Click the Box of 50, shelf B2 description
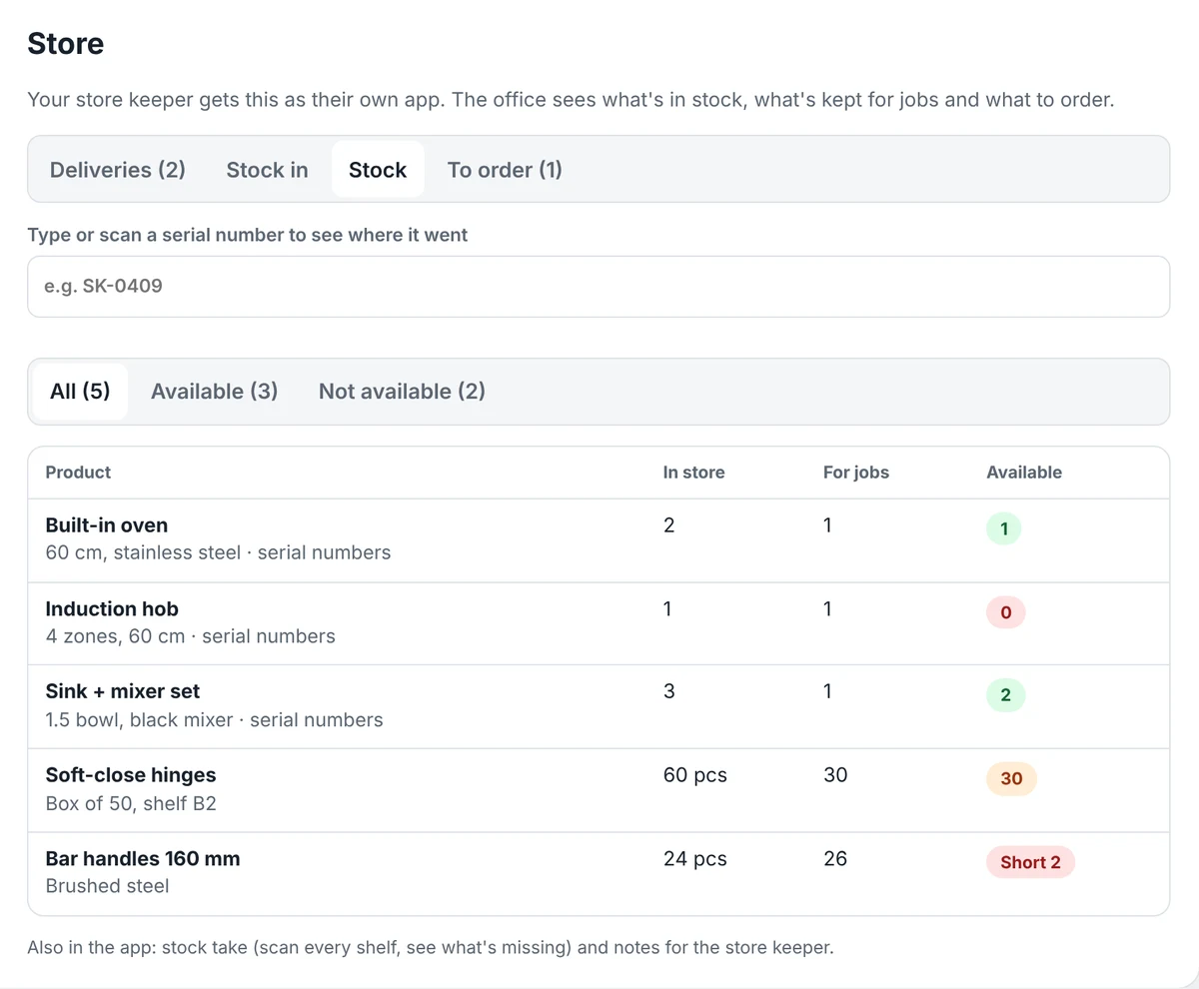The height and width of the screenshot is (989, 1199). click(x=131, y=803)
